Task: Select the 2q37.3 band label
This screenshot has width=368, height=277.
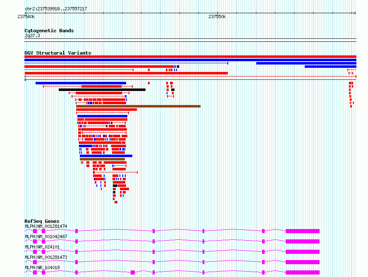Action: [32, 36]
